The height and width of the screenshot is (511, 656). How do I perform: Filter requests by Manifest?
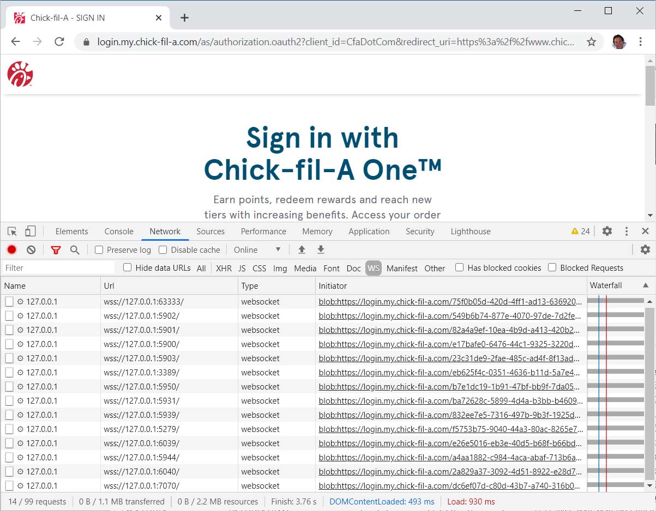pyautogui.click(x=402, y=268)
